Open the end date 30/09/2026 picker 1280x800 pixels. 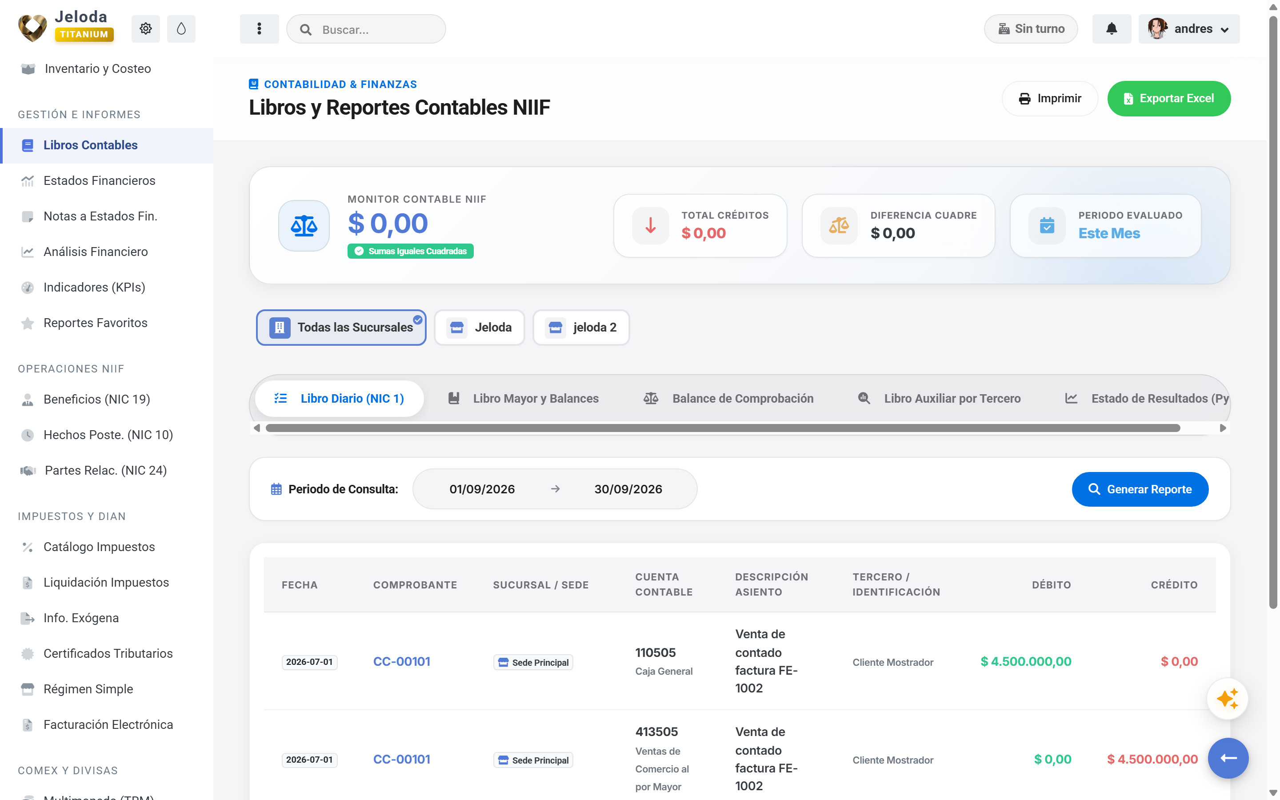(x=628, y=489)
